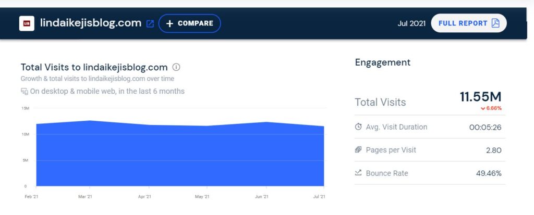The width and height of the screenshot is (534, 215).
Task: Click the Jul 2021 date label
Action: coord(411,23)
